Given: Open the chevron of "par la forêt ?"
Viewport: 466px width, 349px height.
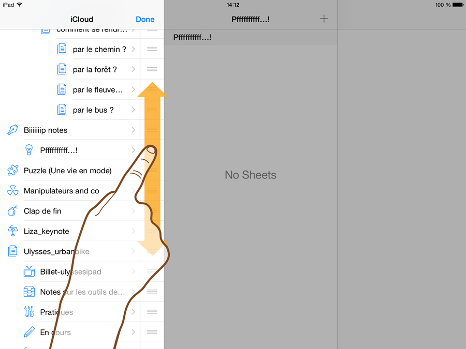Looking at the screenshot, I should (134, 69).
